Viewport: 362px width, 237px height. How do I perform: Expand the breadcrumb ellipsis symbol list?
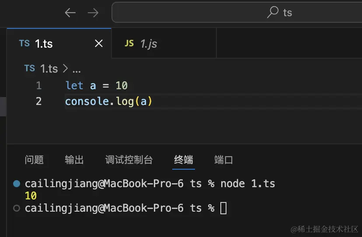[x=77, y=69]
